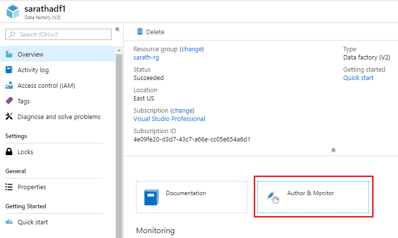
Task: Open Quick start in sidebar
Action: coord(58,222)
